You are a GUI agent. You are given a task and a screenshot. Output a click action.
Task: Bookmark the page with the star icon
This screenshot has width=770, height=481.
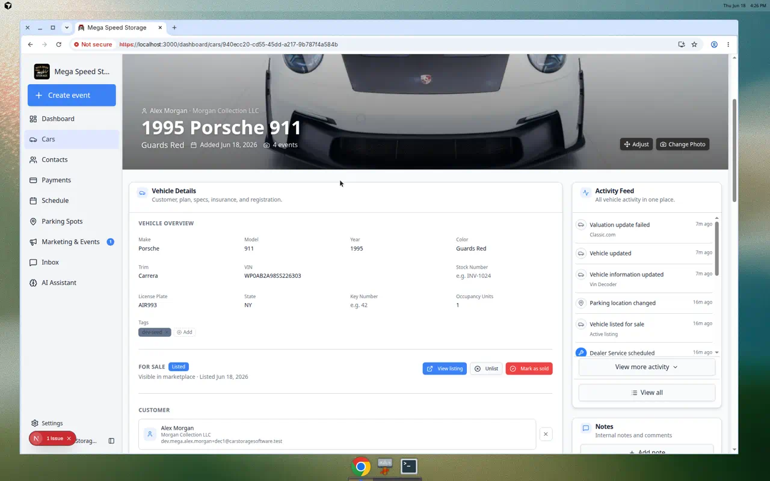tap(694, 44)
